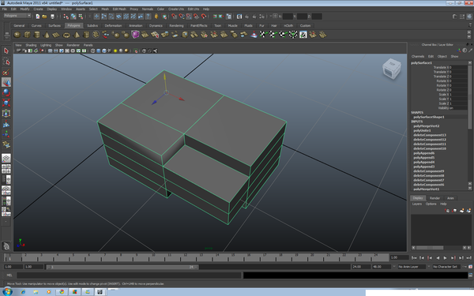Toggle use all lights yellow sphere icon
This screenshot has height=296, width=474.
point(115,51)
